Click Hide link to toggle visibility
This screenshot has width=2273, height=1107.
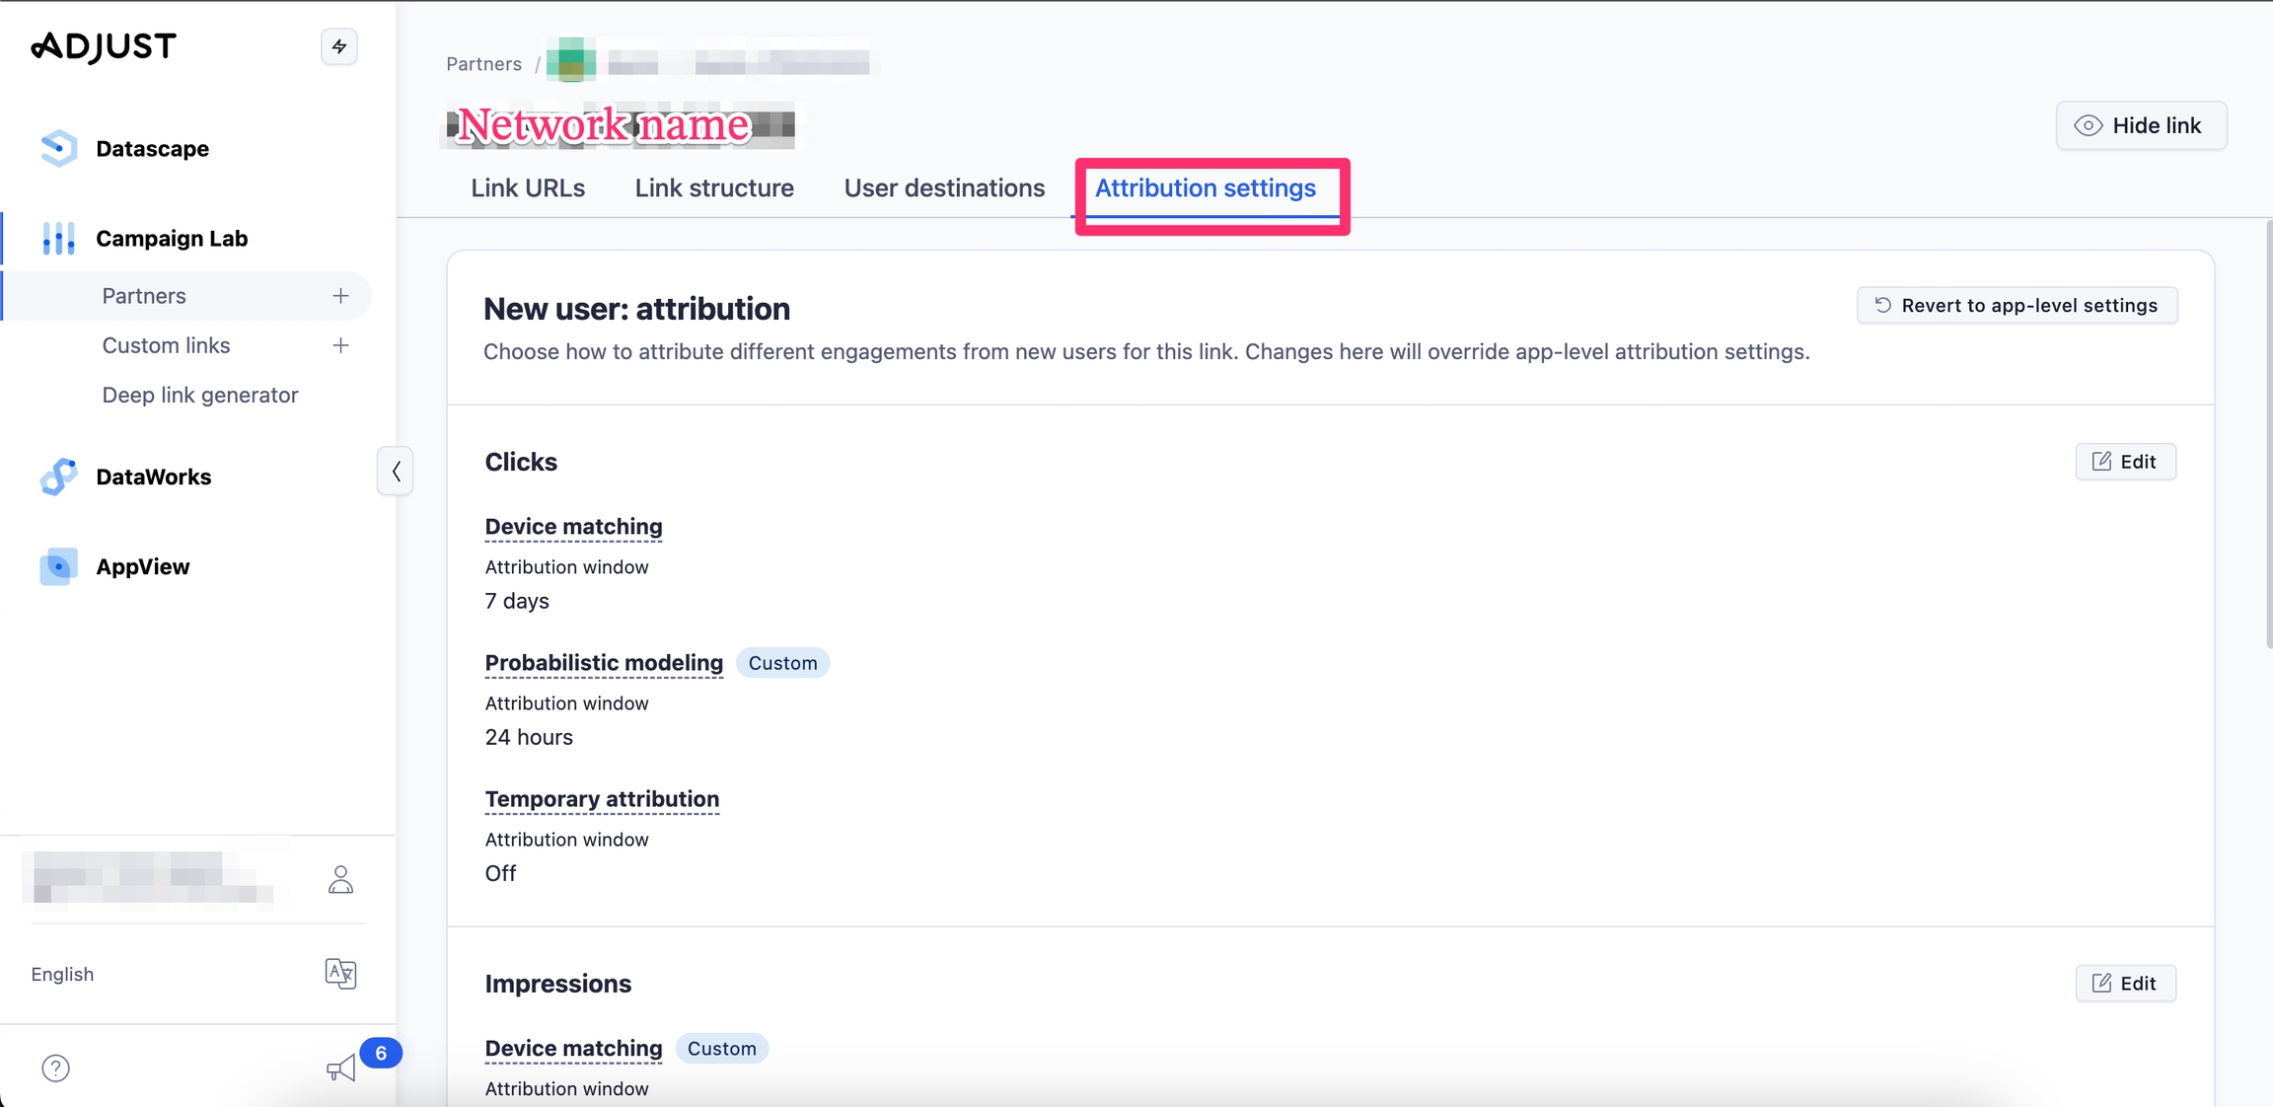coord(2141,125)
